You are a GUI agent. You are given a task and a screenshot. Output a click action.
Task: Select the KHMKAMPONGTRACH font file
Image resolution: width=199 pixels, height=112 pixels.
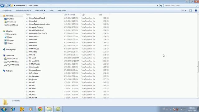tap(38, 33)
